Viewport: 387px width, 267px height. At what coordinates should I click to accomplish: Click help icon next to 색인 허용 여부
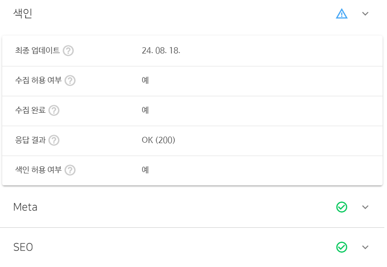70,170
